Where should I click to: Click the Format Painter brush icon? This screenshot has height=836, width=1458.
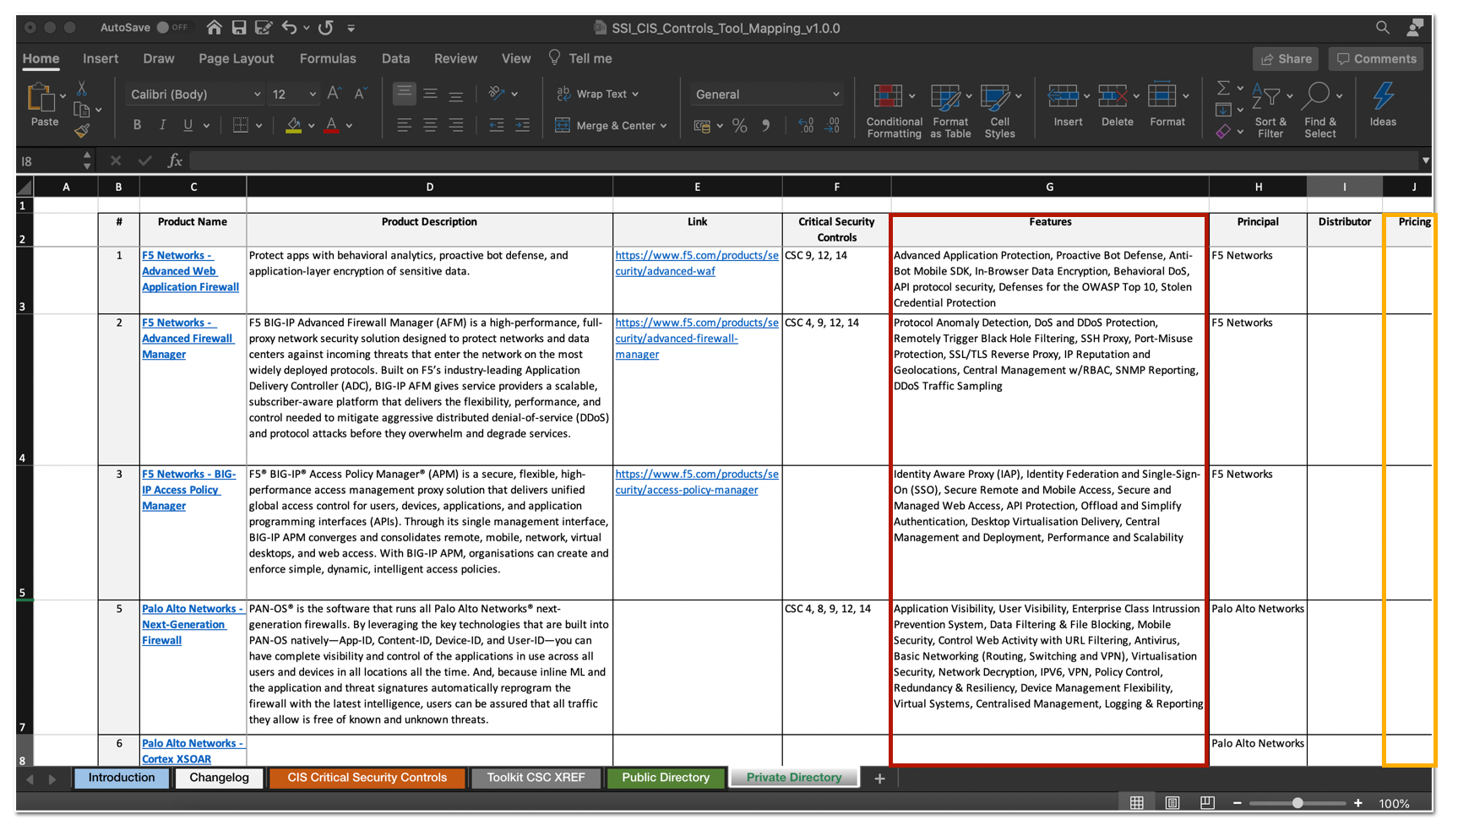point(82,131)
